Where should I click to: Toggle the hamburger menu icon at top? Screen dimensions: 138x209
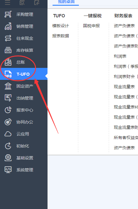click(7, 2)
